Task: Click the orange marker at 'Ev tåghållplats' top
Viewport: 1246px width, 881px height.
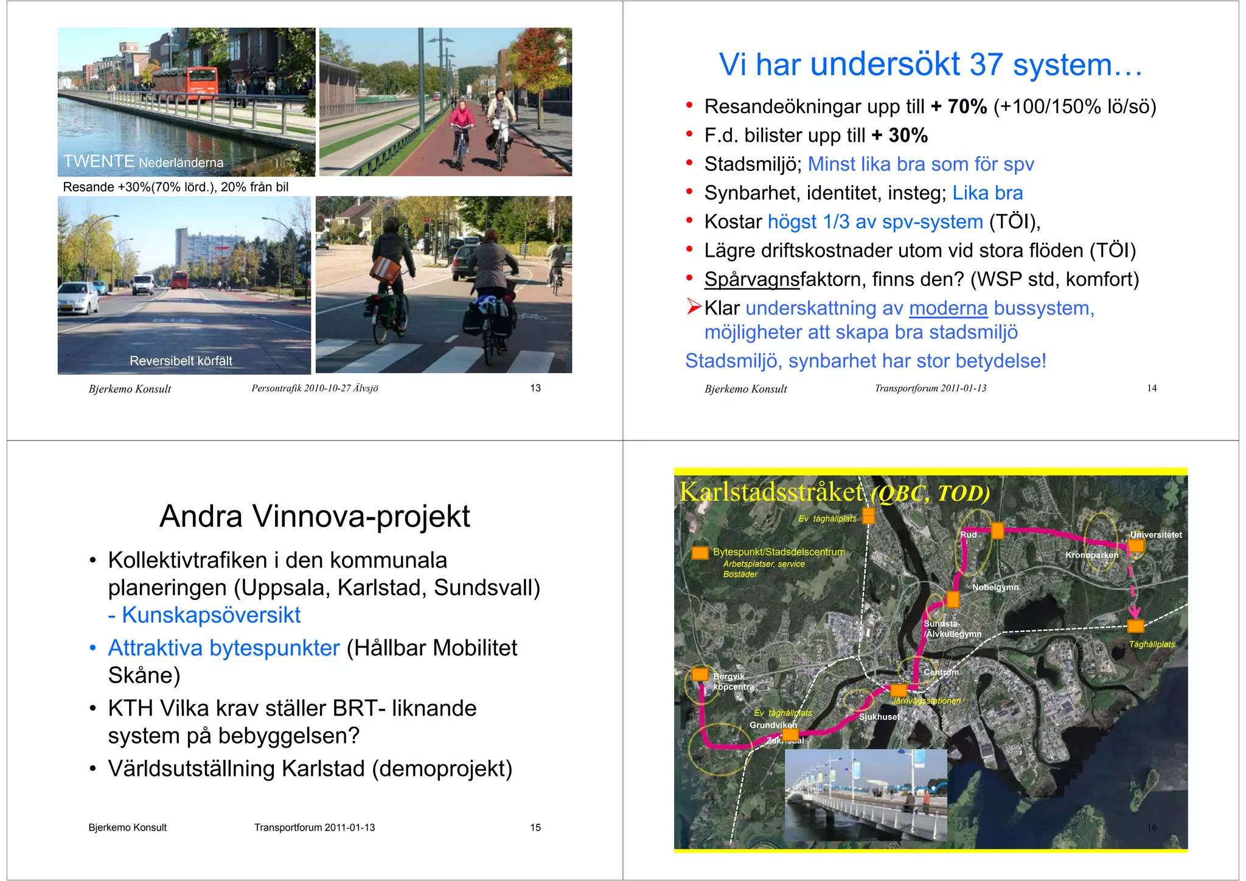Action: click(869, 516)
